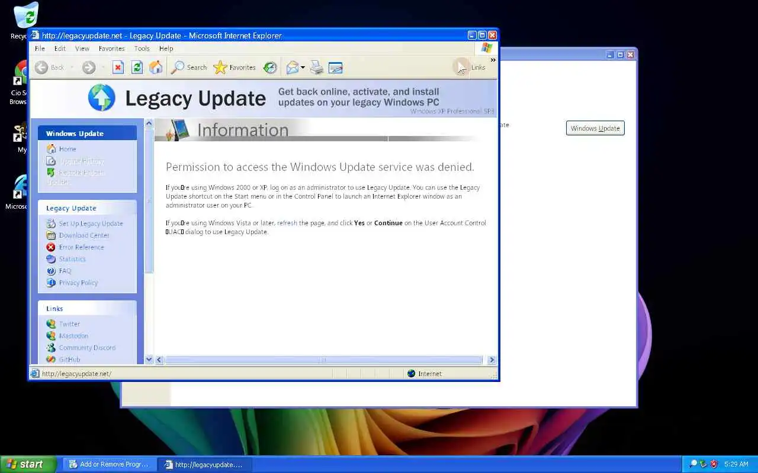The width and height of the screenshot is (758, 473).
Task: Click the IE page icon in the title bar
Action: pos(35,35)
